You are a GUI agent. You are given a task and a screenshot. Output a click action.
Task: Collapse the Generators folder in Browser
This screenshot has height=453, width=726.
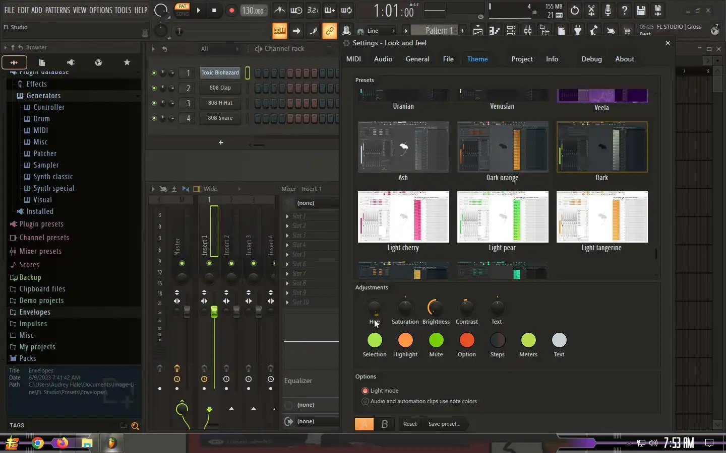(x=43, y=96)
